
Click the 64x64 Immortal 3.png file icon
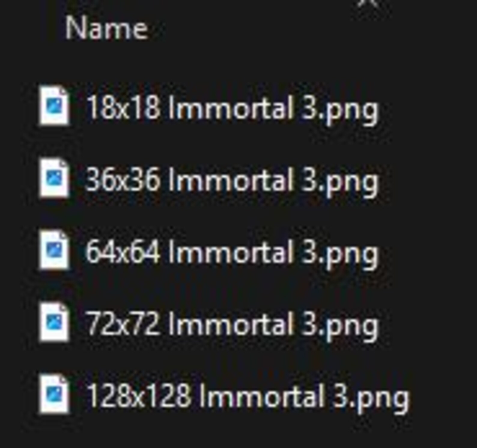pos(54,250)
